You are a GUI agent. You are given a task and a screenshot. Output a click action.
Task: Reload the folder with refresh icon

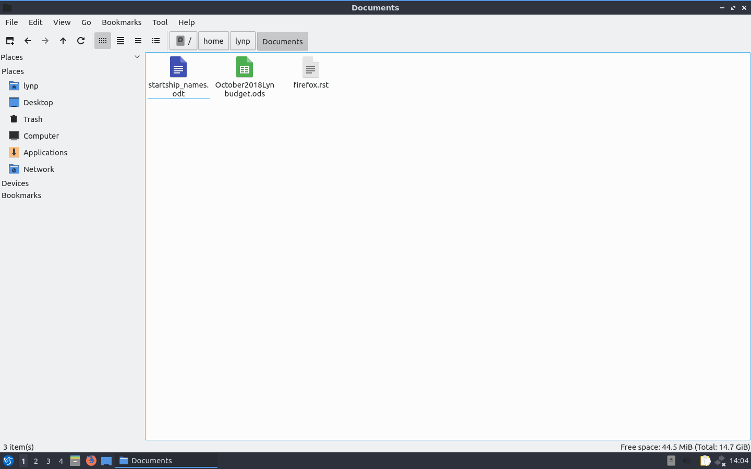(x=81, y=41)
